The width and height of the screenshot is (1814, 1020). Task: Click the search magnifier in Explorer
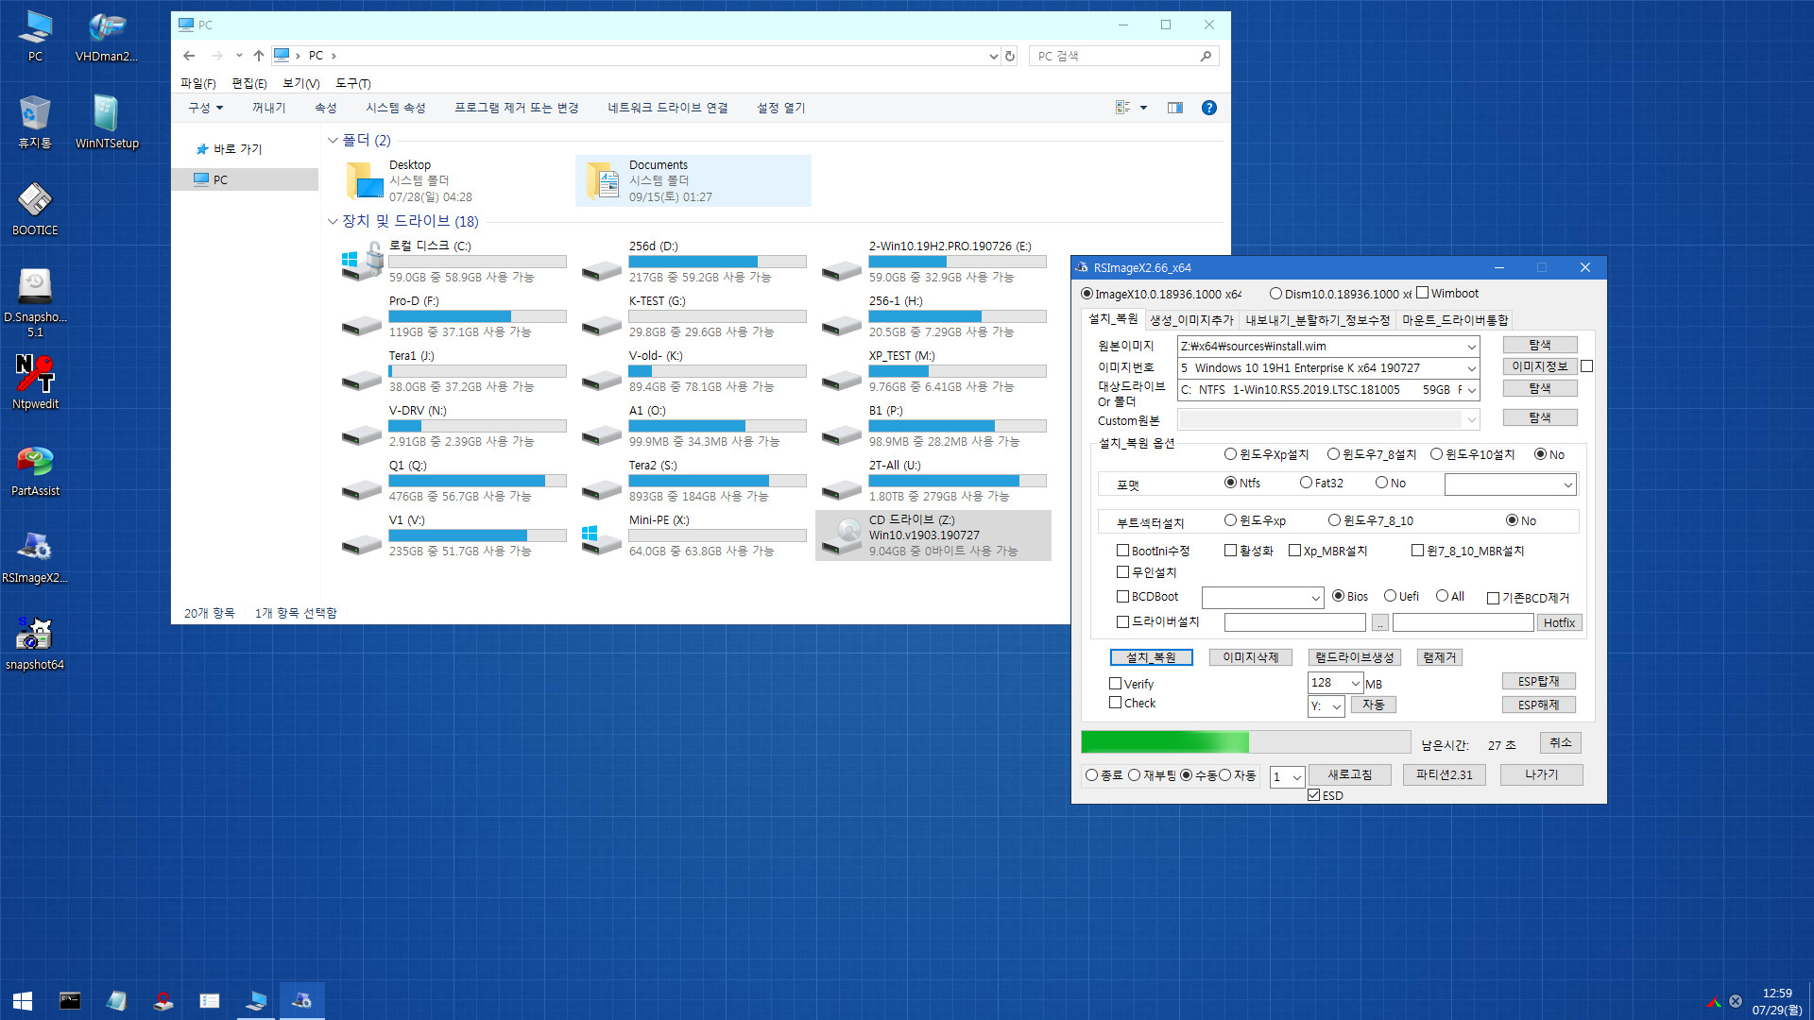pyautogui.click(x=1206, y=56)
